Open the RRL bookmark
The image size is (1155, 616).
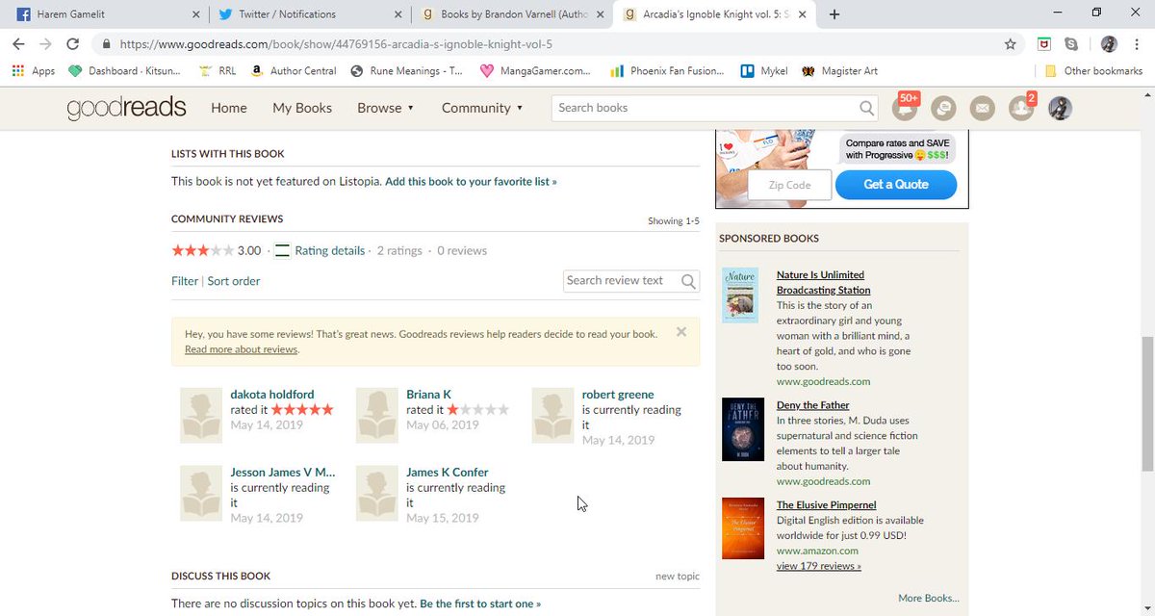[x=217, y=70]
